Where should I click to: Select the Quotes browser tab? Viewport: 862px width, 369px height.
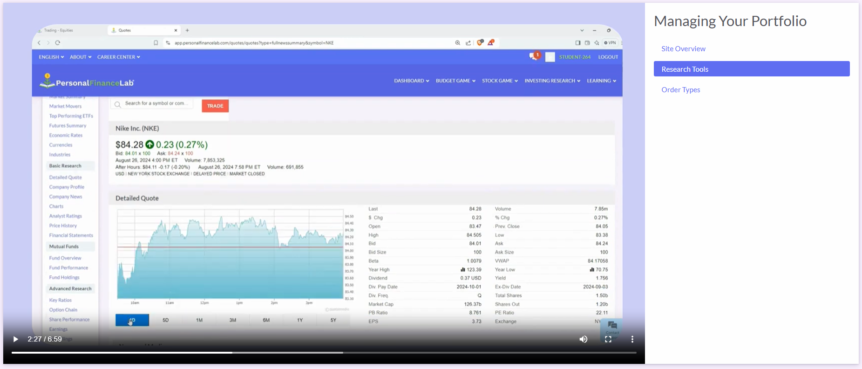coord(144,30)
